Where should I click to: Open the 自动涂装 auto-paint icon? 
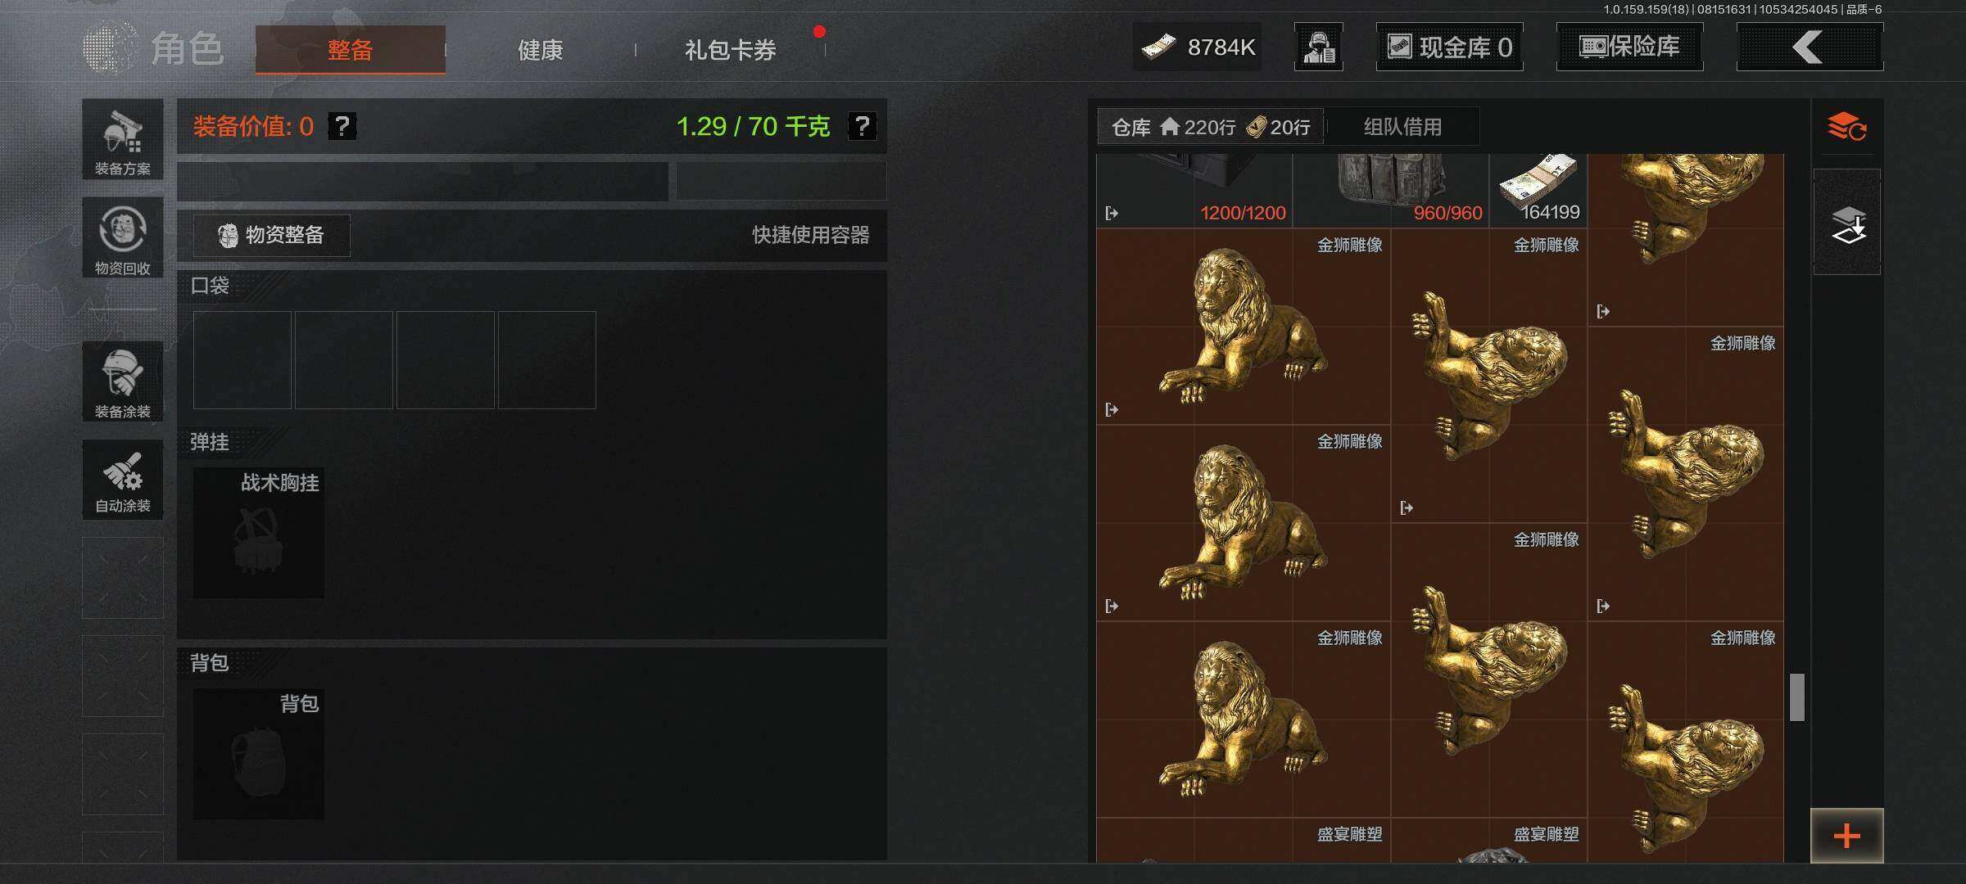122,480
